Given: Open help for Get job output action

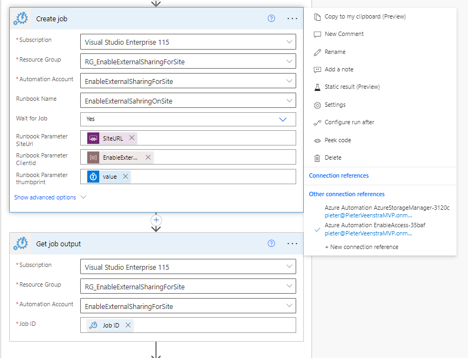Looking at the screenshot, I should 271,244.
